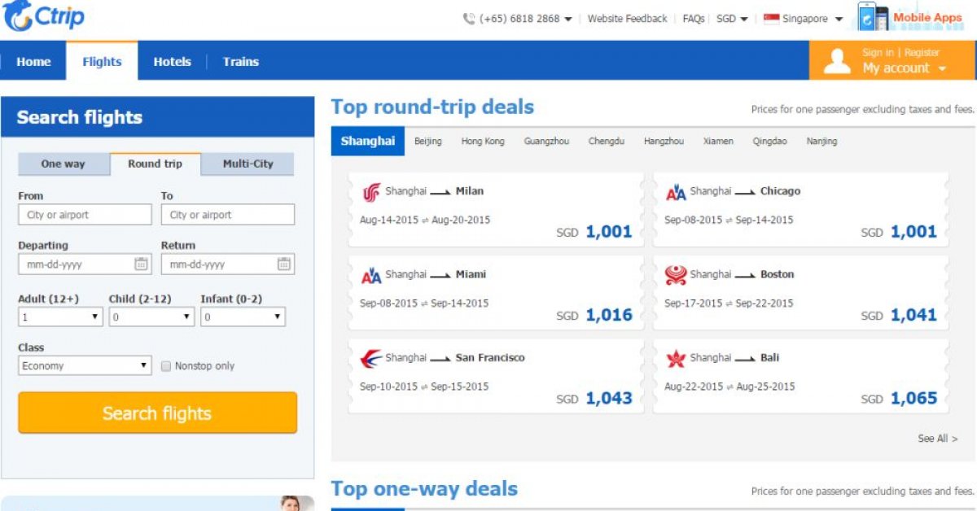Select the Beijing deals tab

[428, 141]
